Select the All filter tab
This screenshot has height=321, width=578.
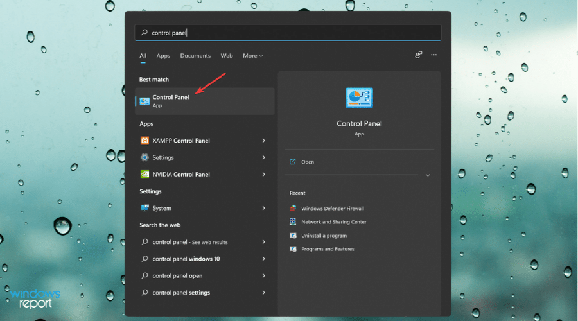143,56
